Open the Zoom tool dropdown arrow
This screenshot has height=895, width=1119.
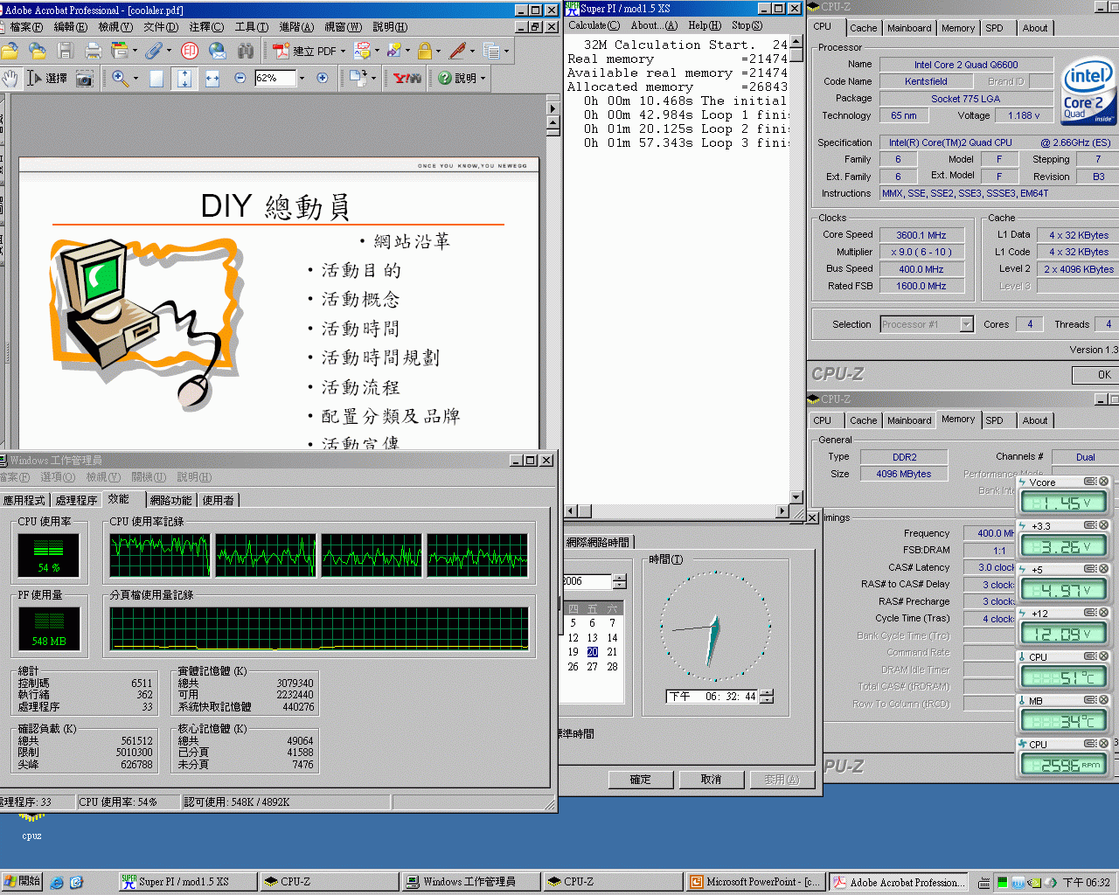click(x=136, y=78)
